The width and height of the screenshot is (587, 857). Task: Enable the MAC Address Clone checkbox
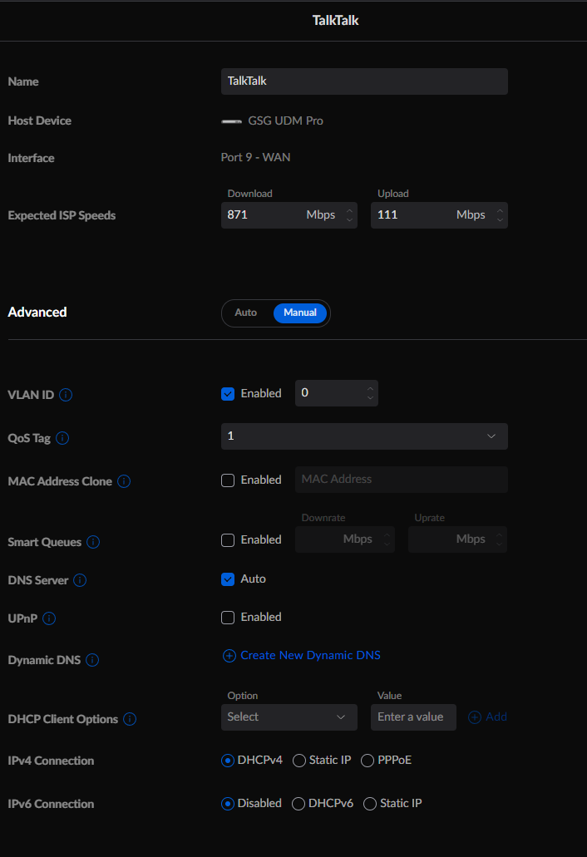[x=228, y=480]
